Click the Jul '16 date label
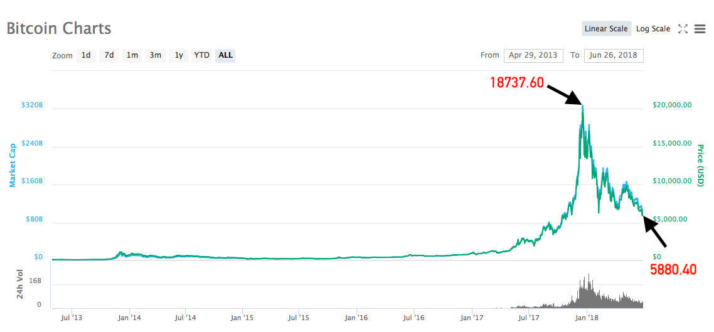 pyautogui.click(x=413, y=317)
